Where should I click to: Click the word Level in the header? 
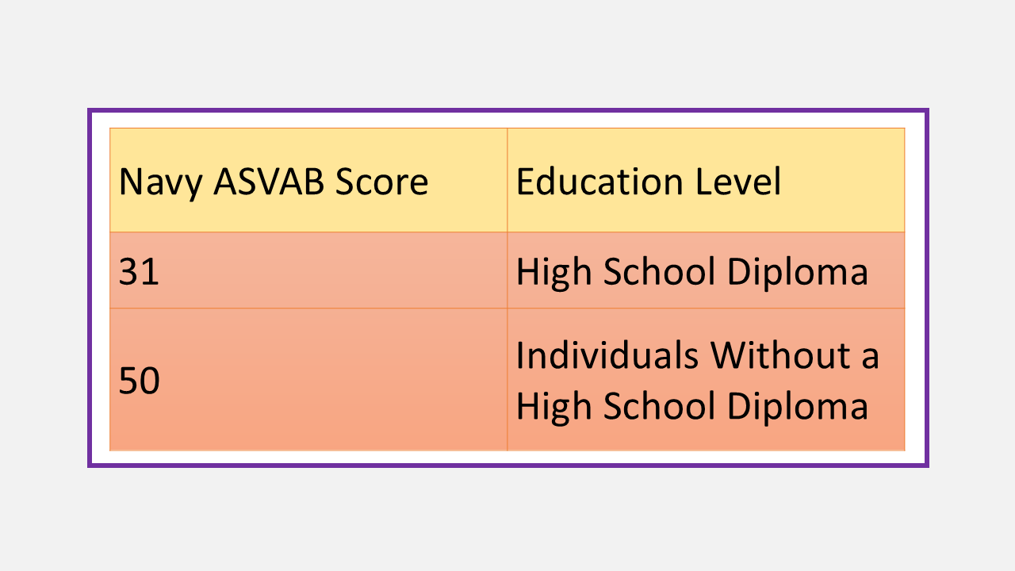(738, 182)
